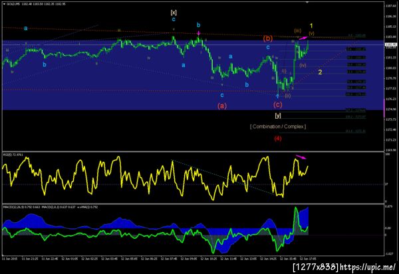Select blue c label above red (a)
This screenshot has width=399, height=274.
pyautogui.click(x=222, y=96)
